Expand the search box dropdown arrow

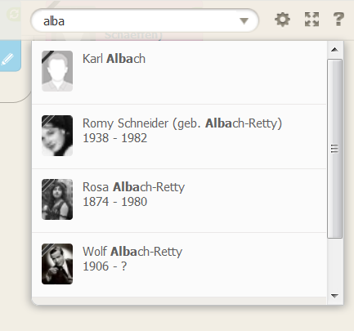[244, 20]
